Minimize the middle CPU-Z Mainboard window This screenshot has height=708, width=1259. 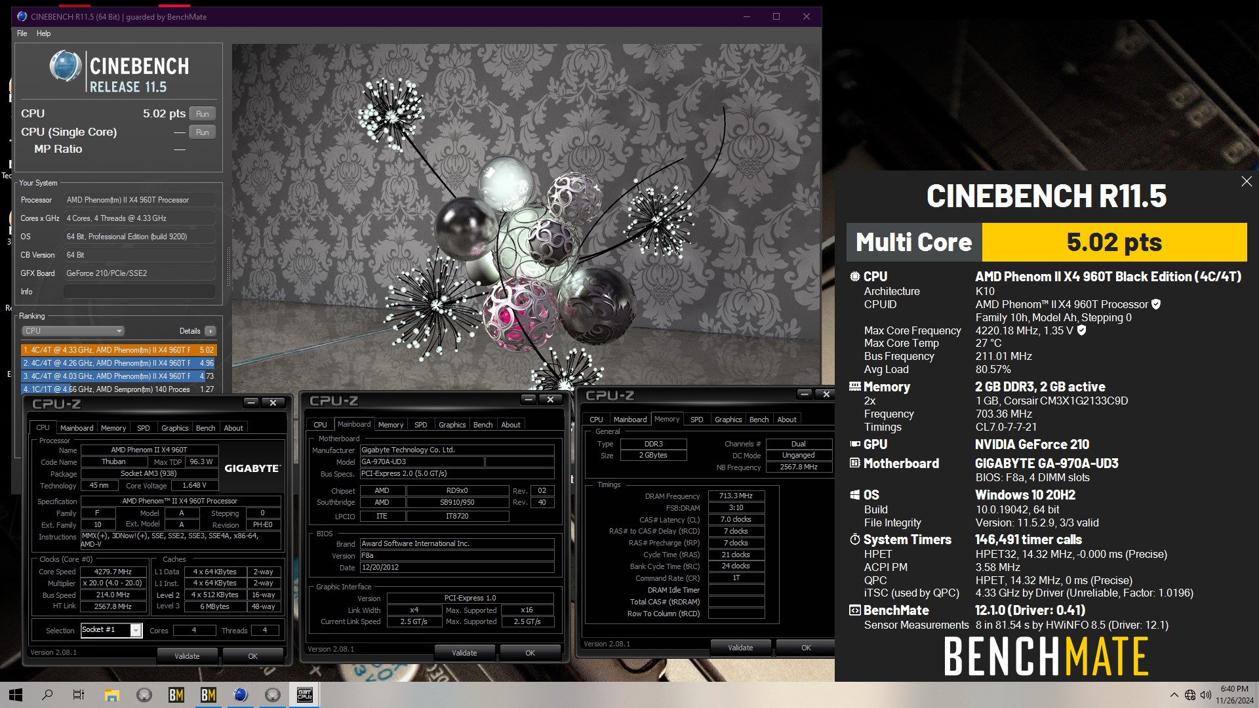[529, 399]
